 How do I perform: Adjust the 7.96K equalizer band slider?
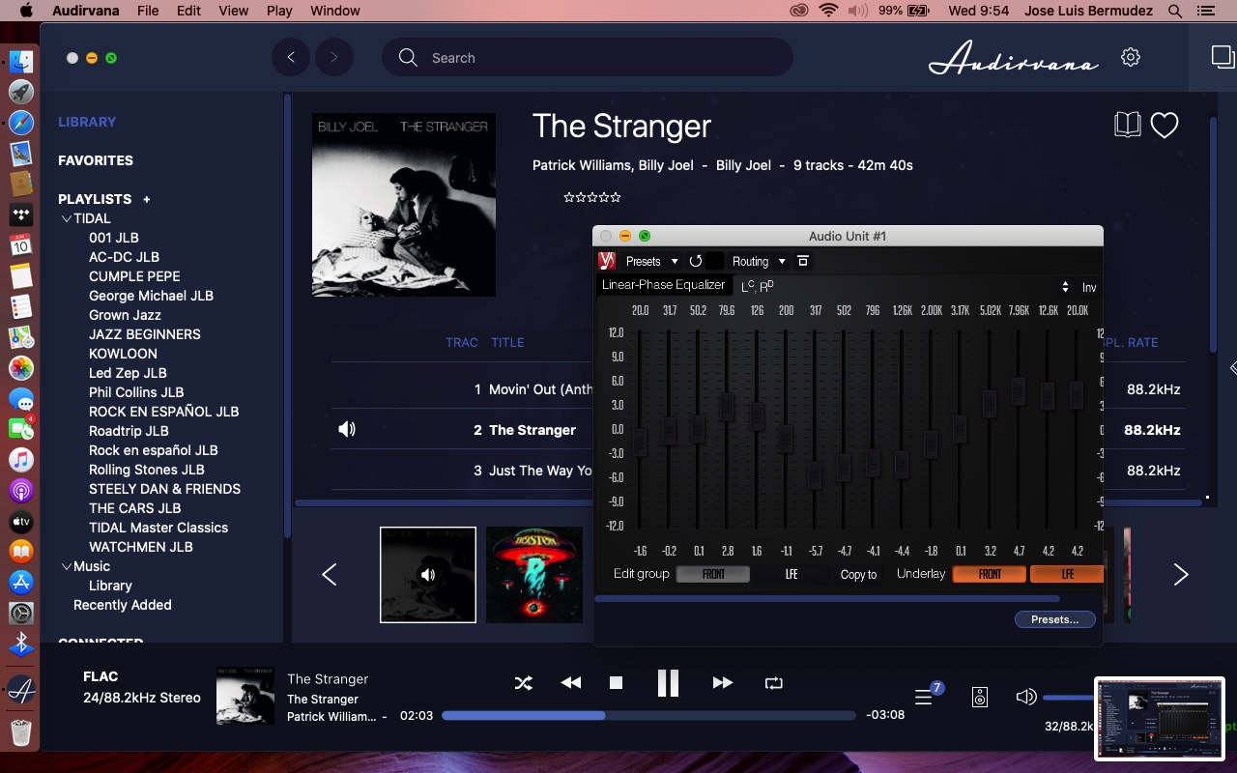1019,391
